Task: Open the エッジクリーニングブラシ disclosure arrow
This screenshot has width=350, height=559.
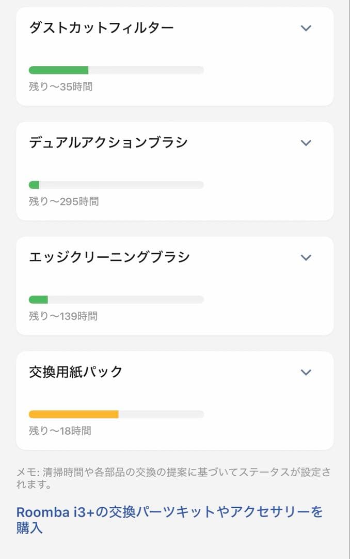Action: 306,257
